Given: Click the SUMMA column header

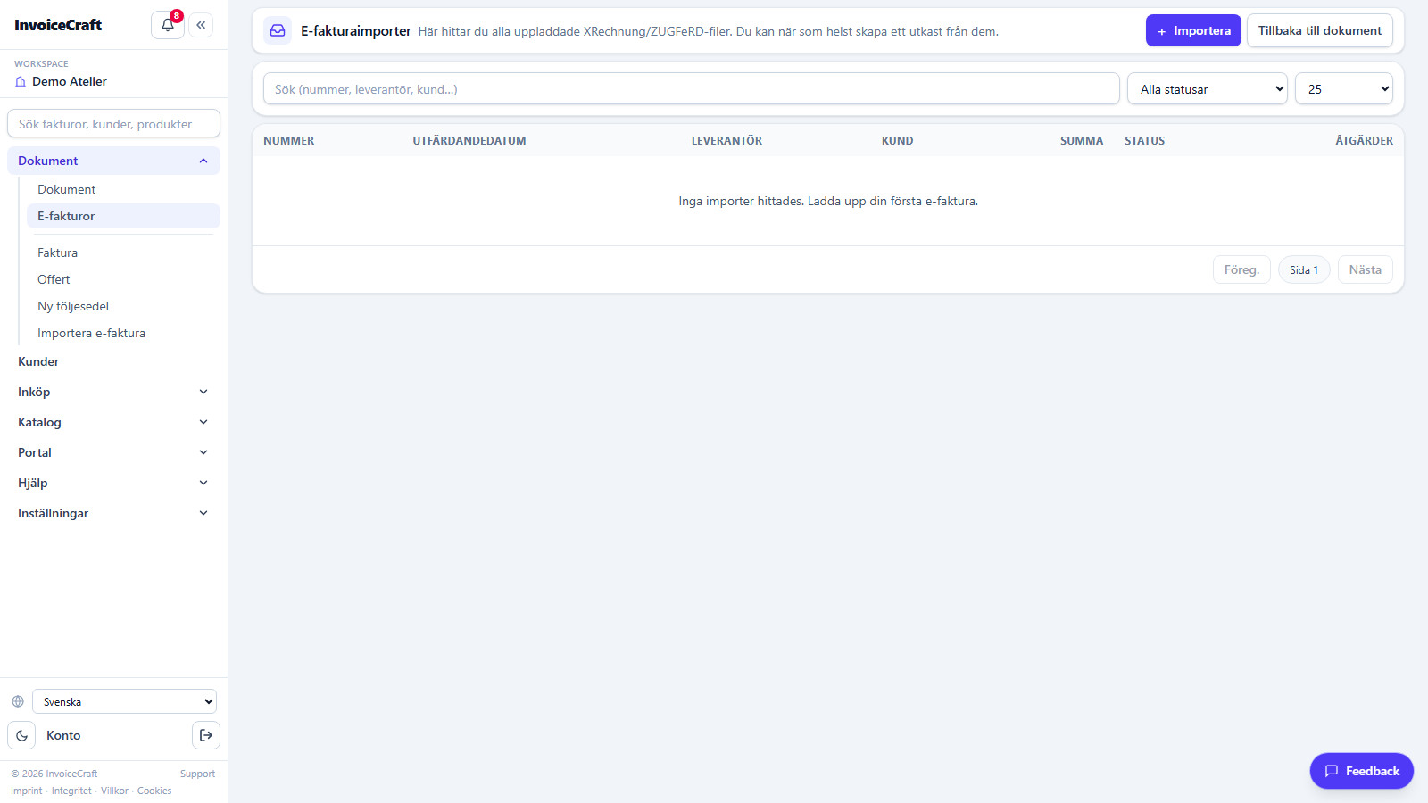Looking at the screenshot, I should tap(1082, 141).
